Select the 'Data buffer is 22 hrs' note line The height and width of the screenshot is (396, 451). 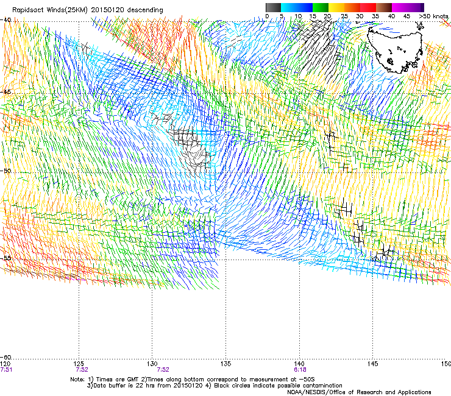click(215, 386)
